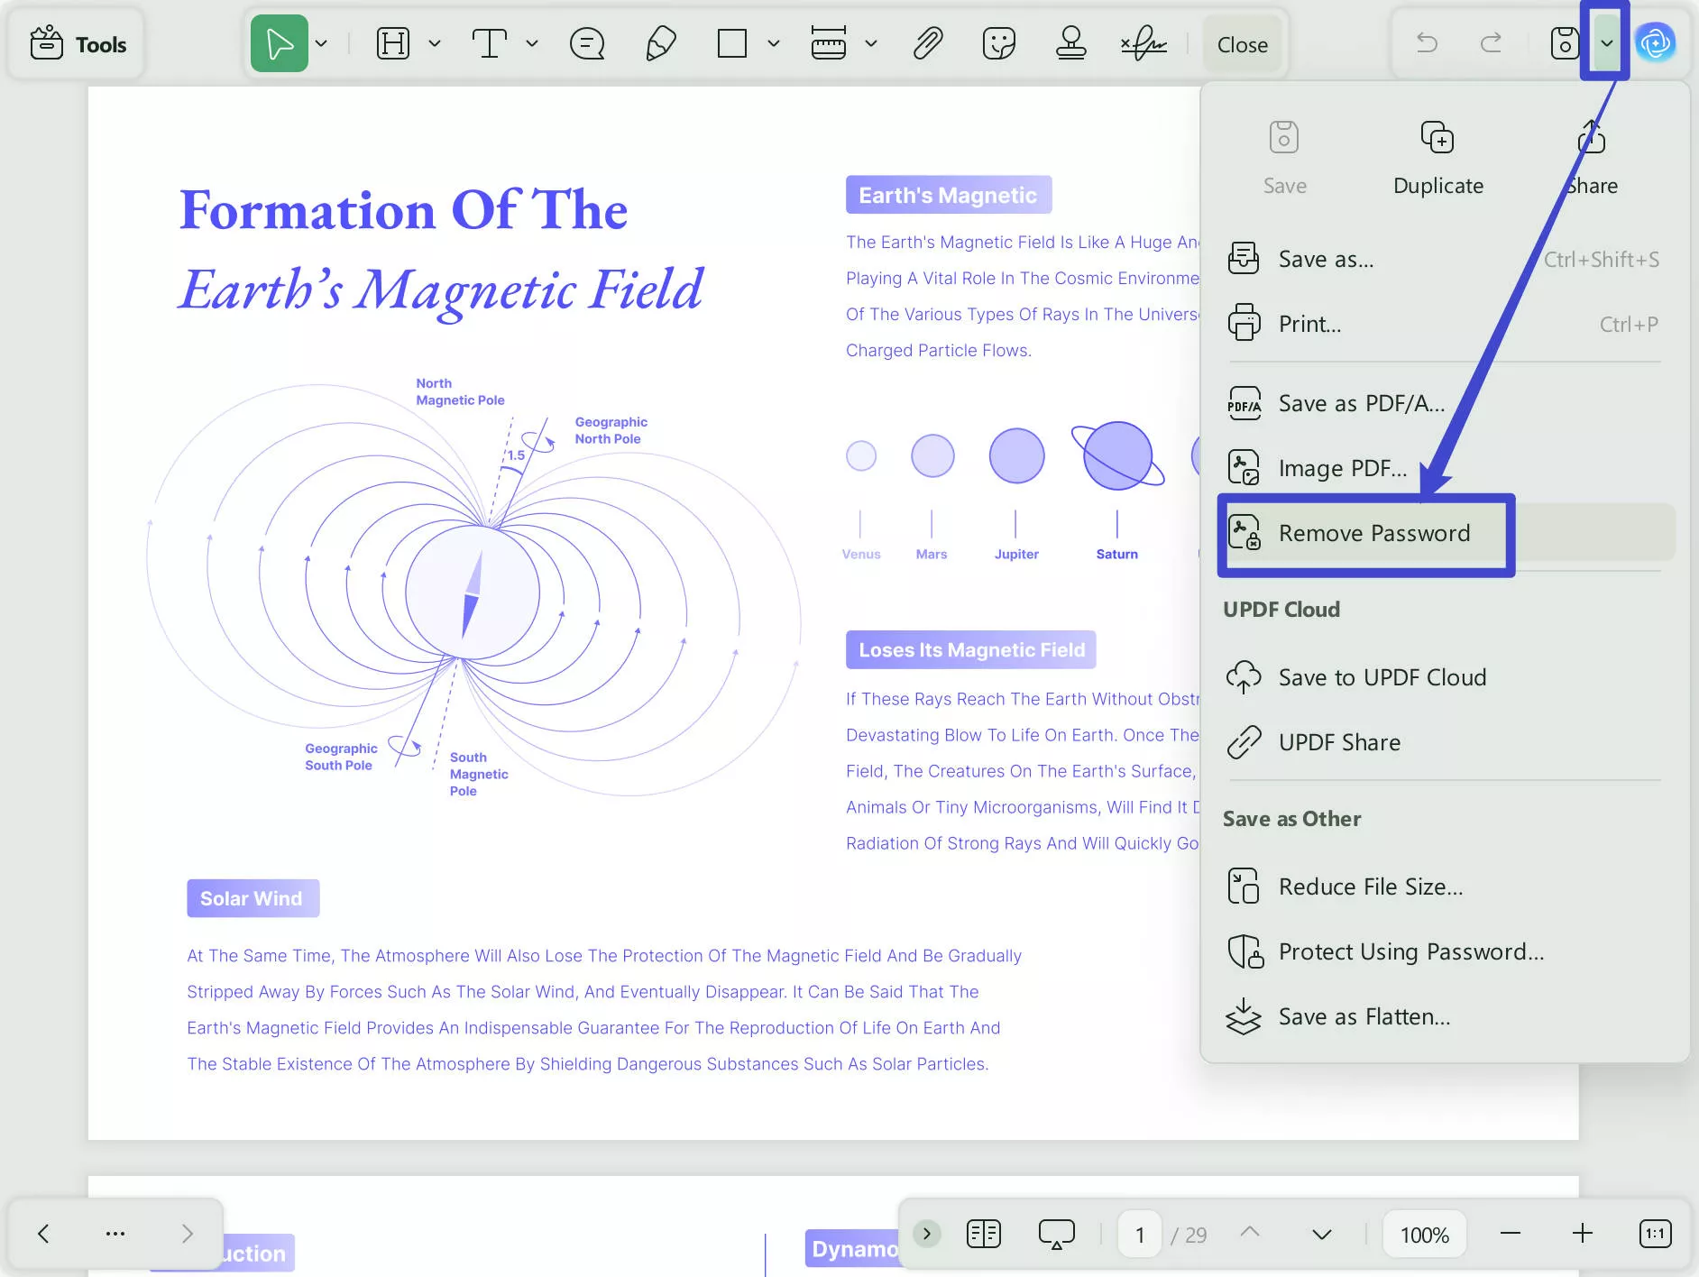This screenshot has height=1277, width=1699.
Task: Click the Close button in the toolbar
Action: [1242, 42]
